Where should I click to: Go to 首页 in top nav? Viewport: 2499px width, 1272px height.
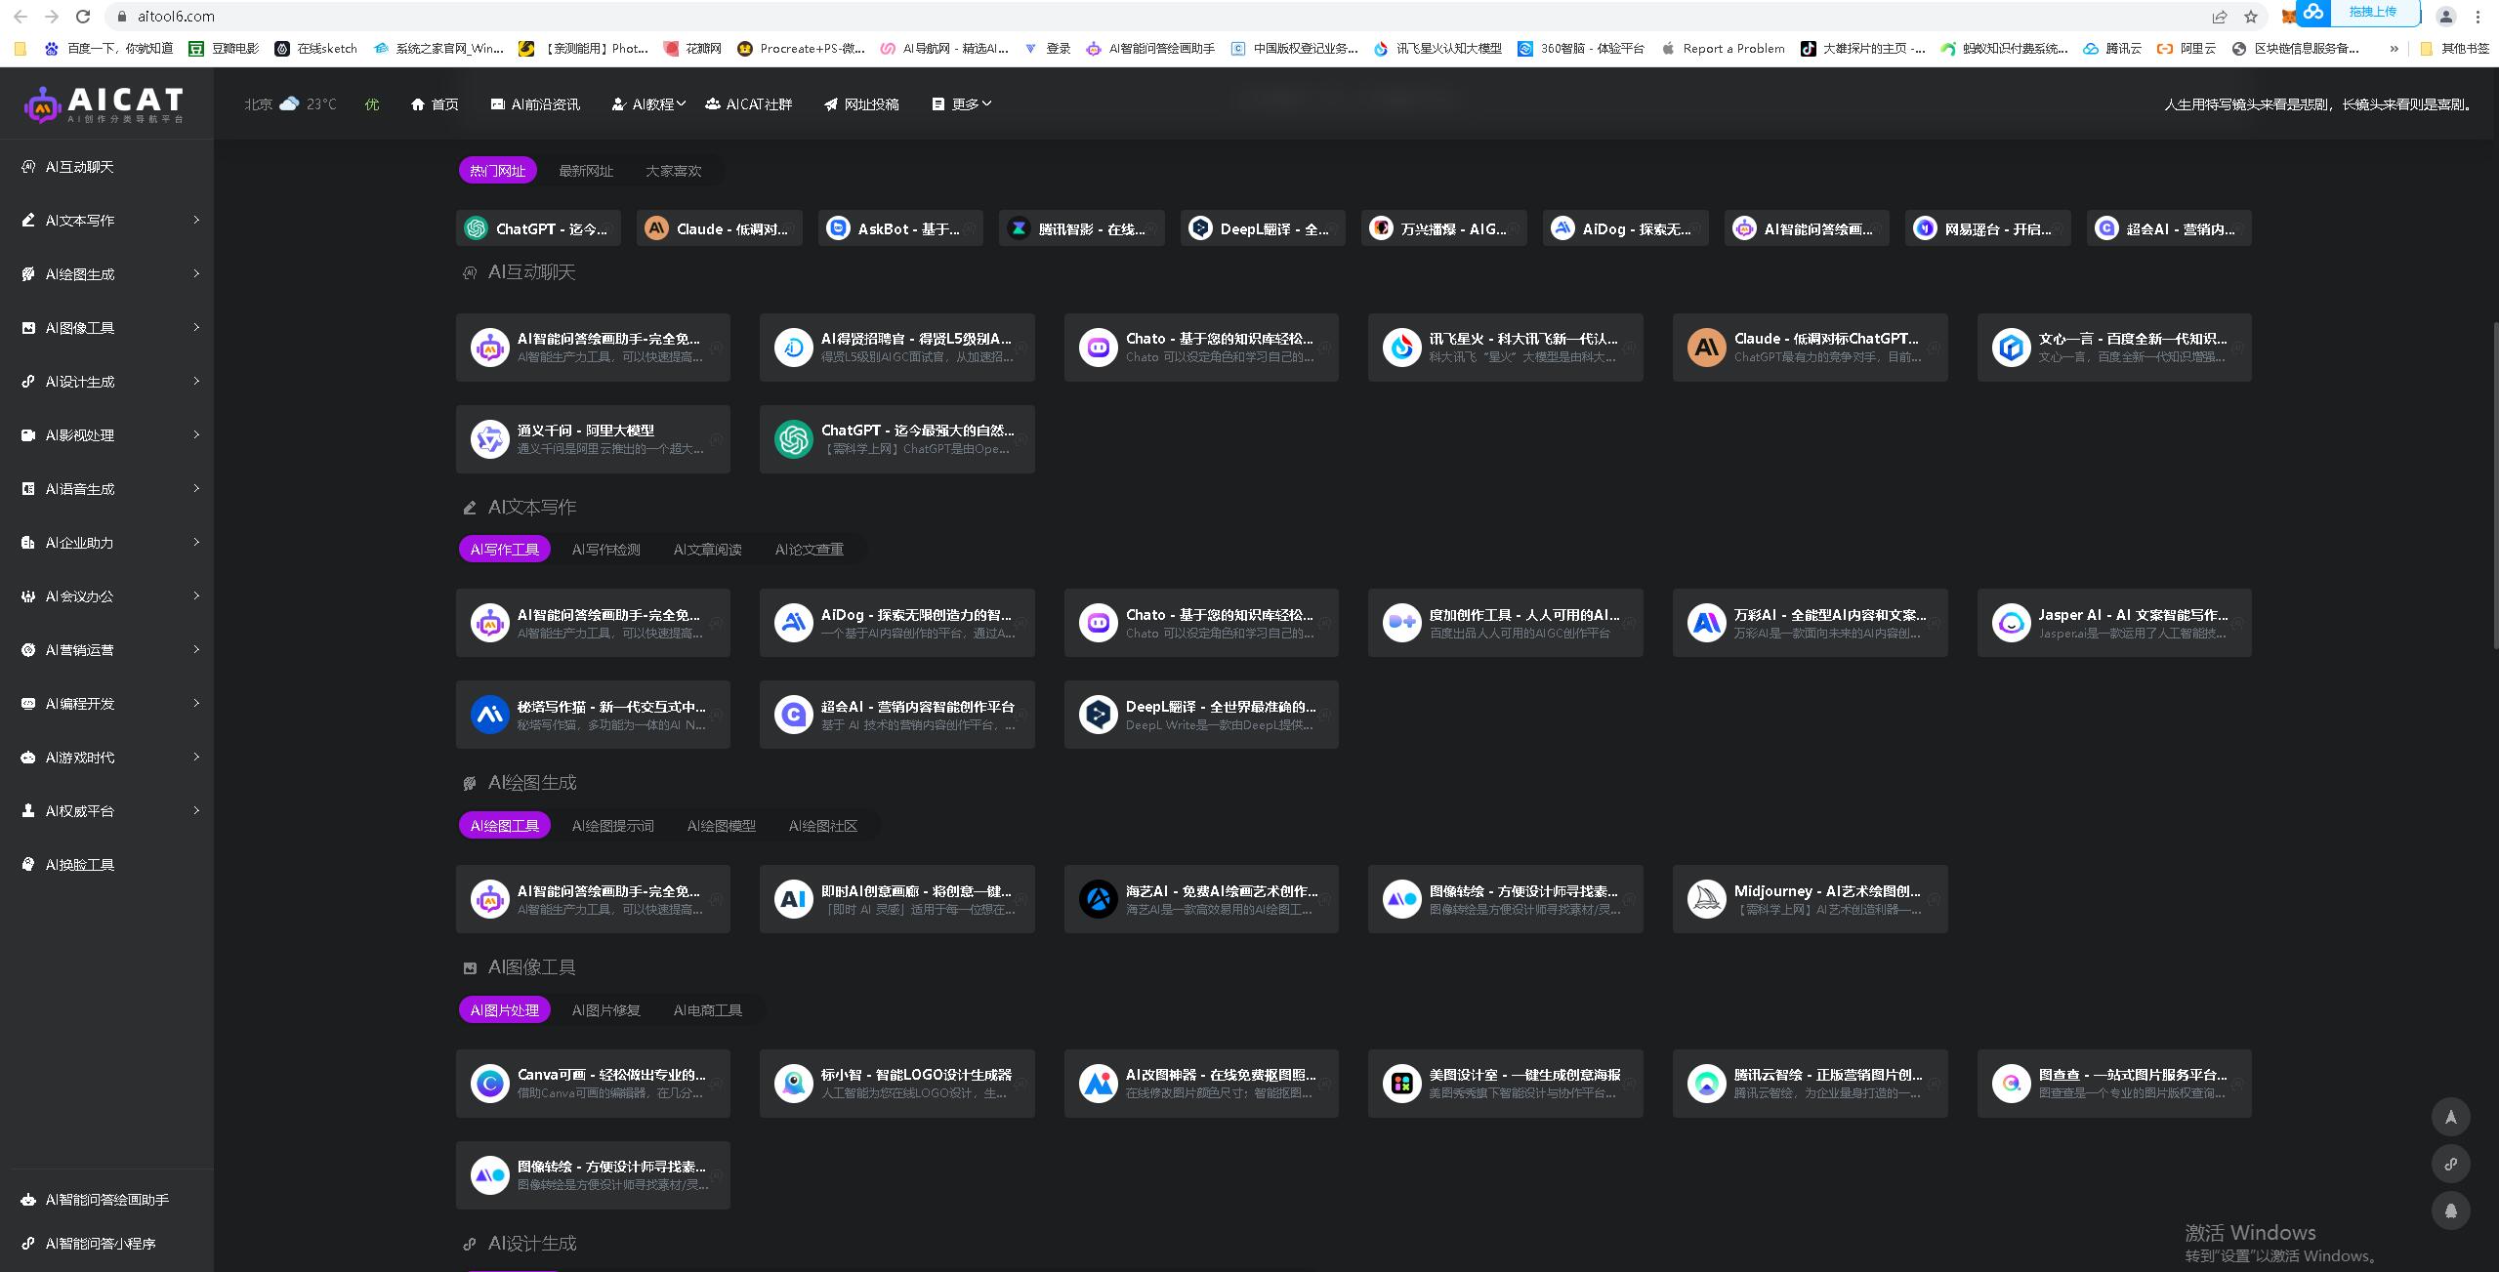click(435, 104)
